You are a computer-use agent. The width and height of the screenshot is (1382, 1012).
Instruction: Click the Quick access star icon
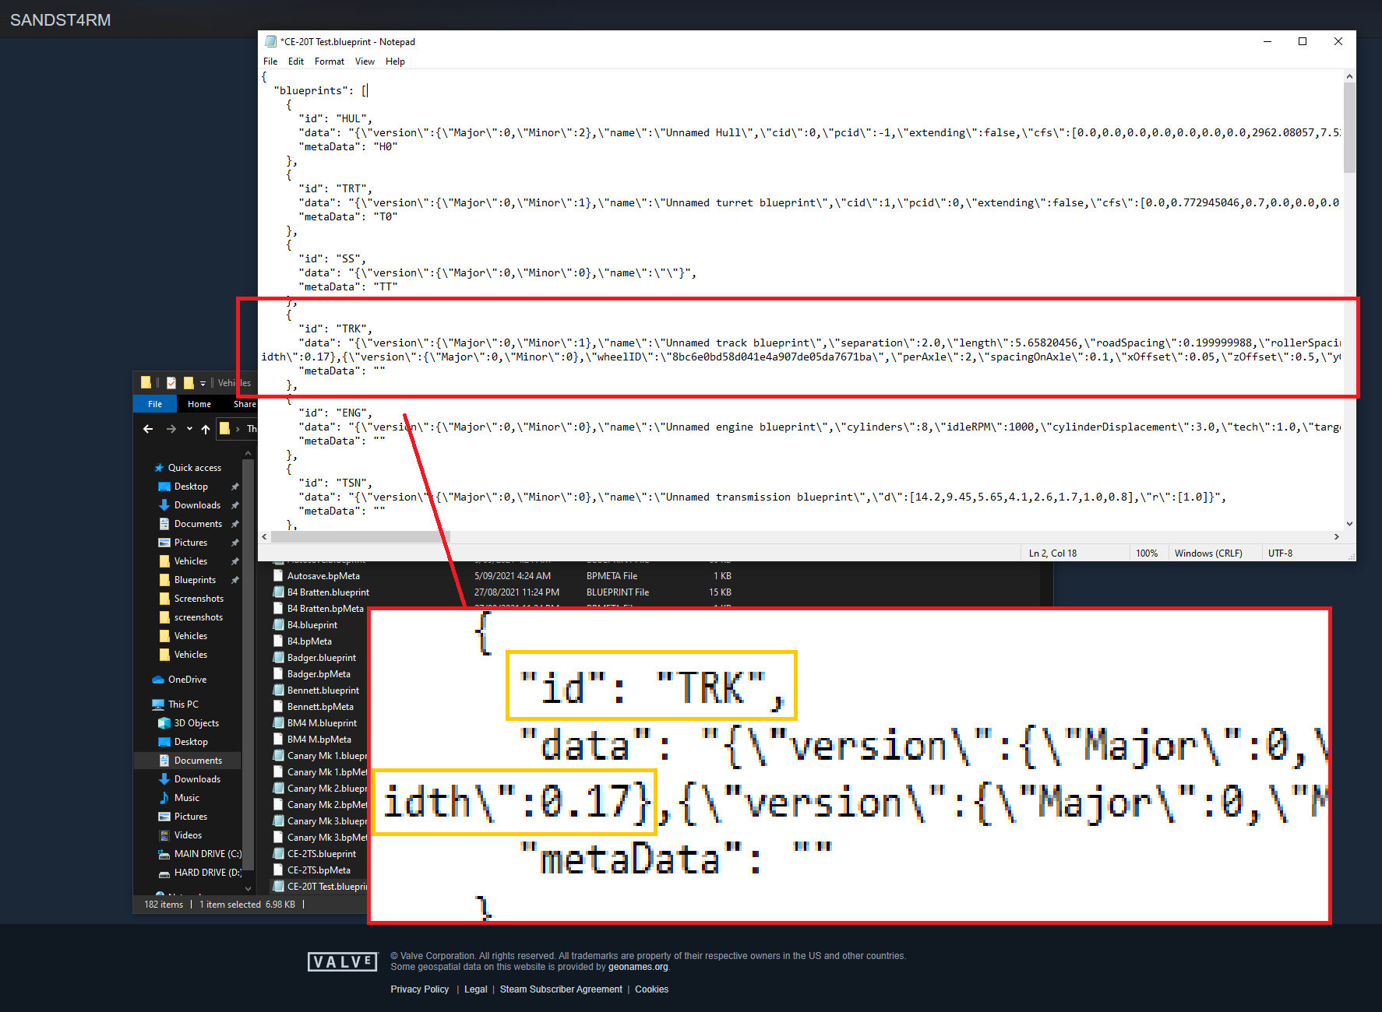tap(159, 468)
